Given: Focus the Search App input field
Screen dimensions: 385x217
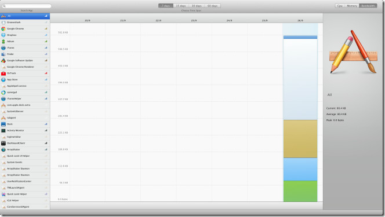Looking at the screenshot, I should pos(27,6).
